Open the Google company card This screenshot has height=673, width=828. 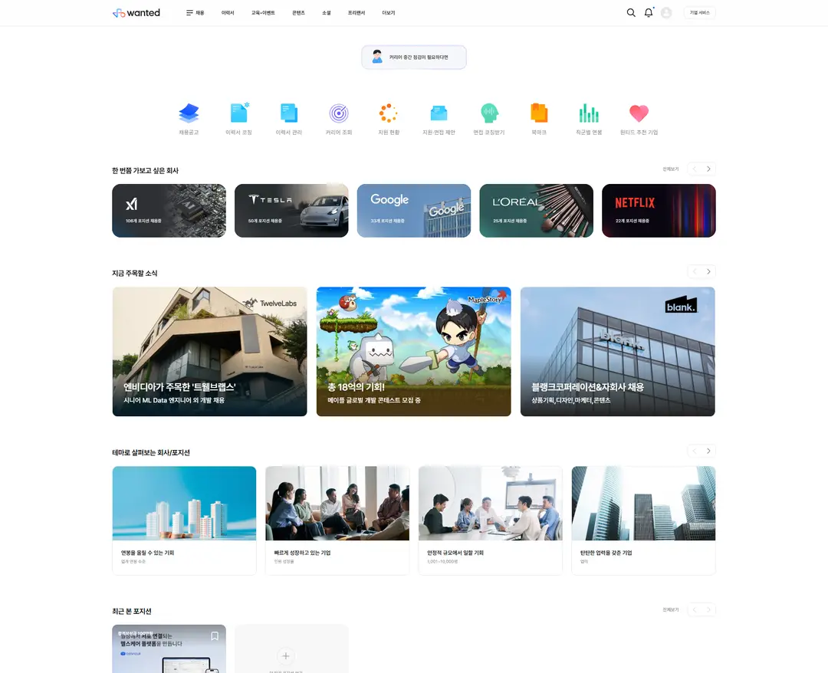point(414,211)
